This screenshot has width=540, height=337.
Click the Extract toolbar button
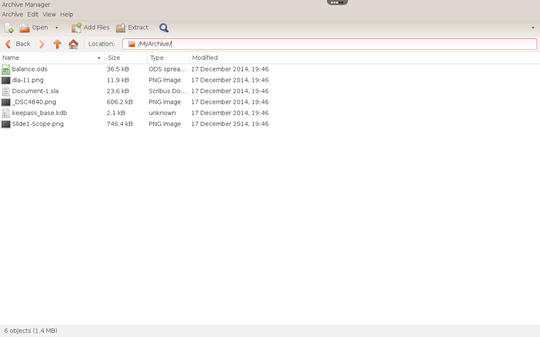[x=132, y=28]
